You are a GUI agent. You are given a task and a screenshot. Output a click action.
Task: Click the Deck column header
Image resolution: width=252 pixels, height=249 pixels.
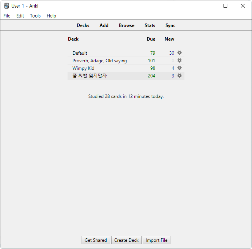[73, 39]
